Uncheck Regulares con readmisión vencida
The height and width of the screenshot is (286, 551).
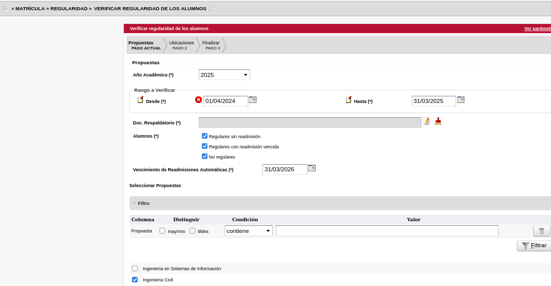pyautogui.click(x=204, y=146)
